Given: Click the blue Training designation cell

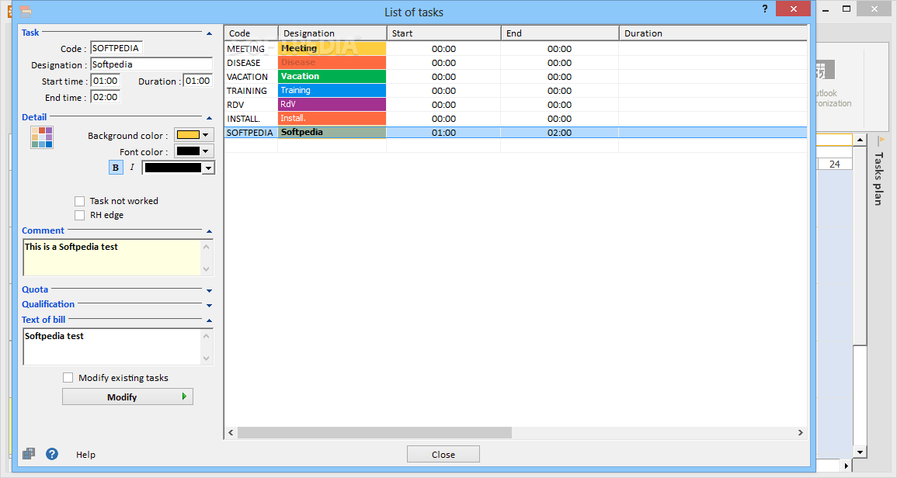Looking at the screenshot, I should 332,90.
